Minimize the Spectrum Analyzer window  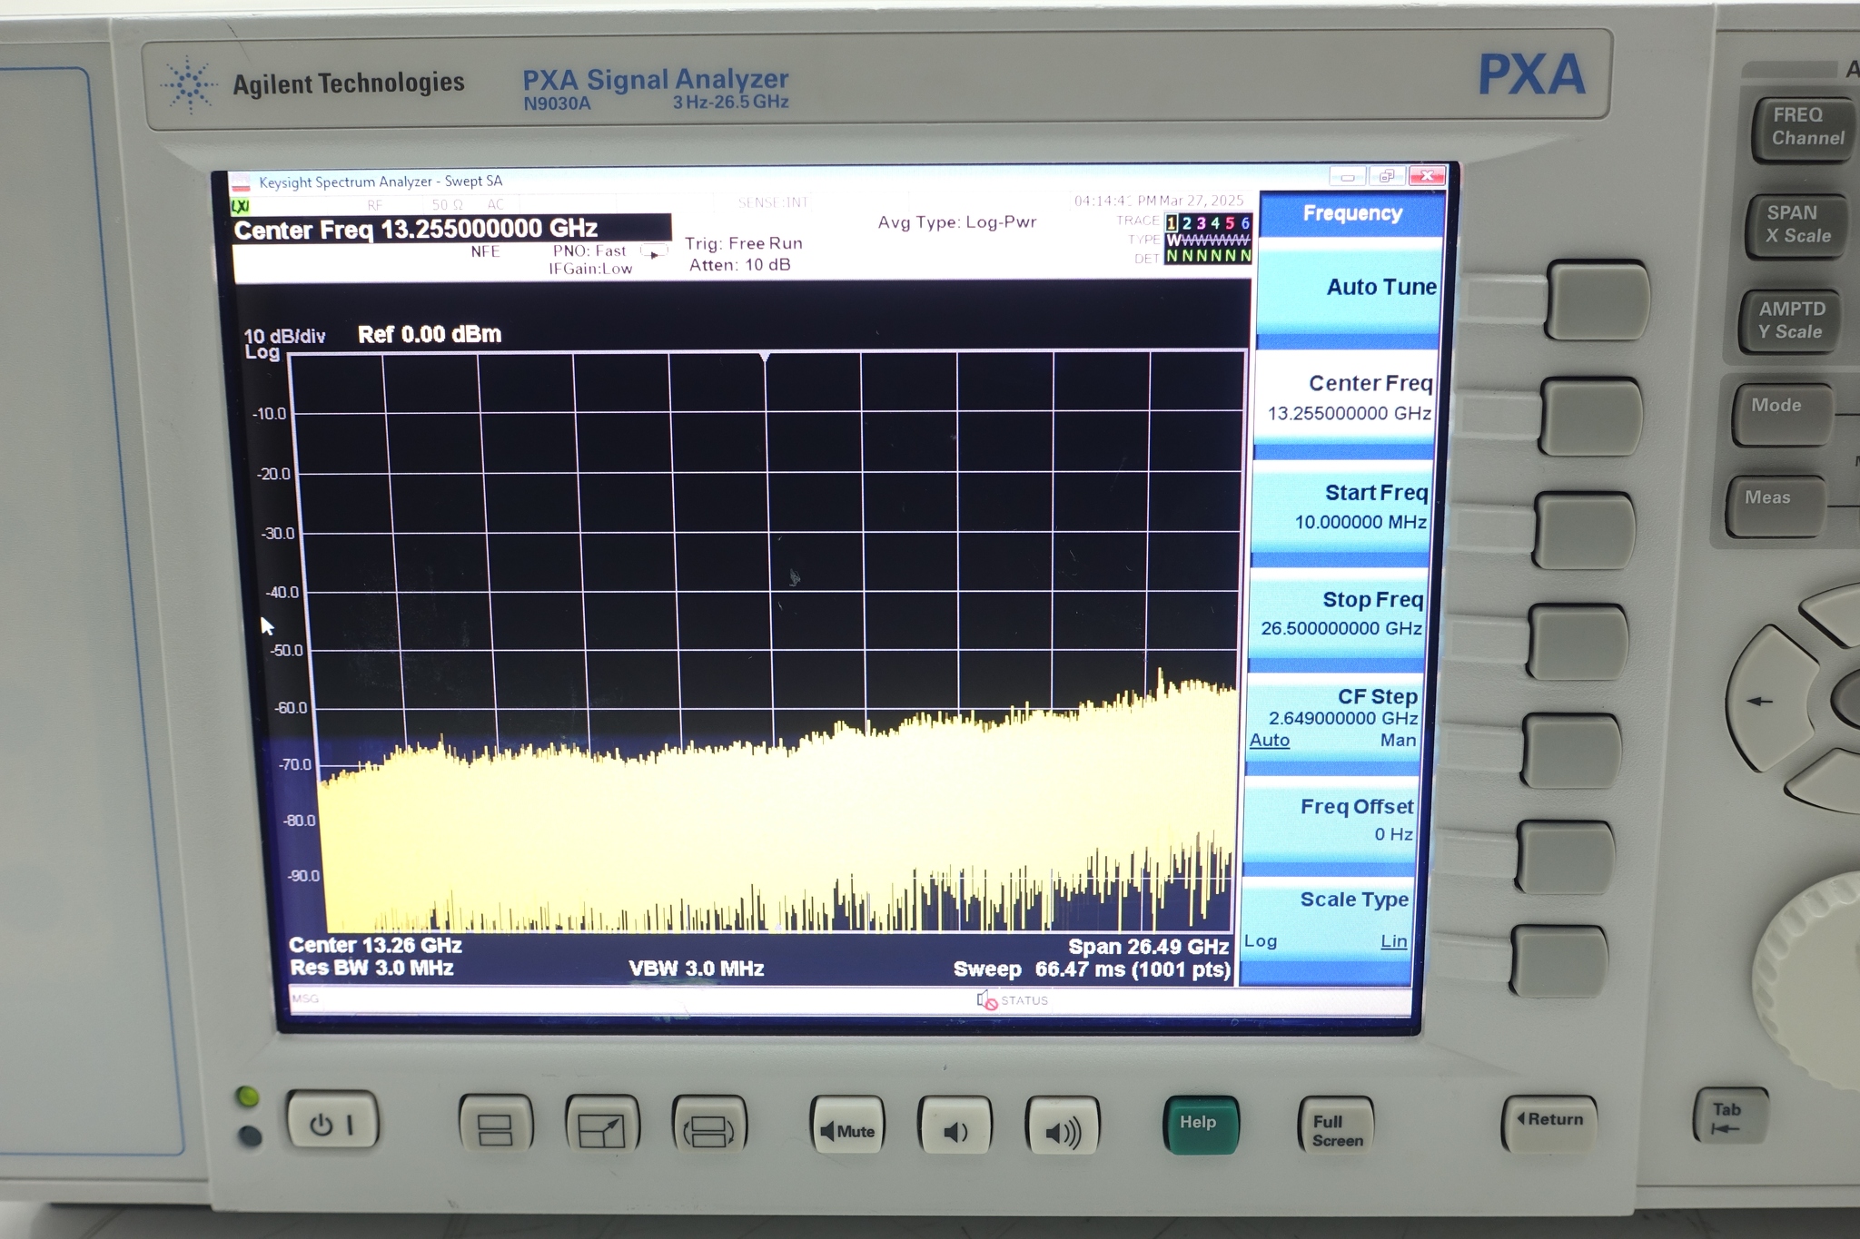click(x=1348, y=176)
